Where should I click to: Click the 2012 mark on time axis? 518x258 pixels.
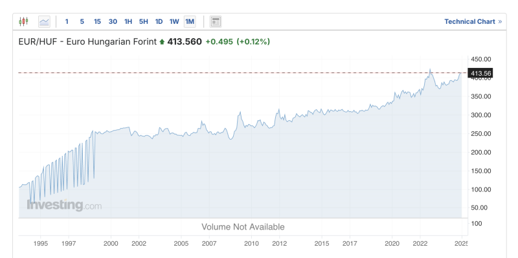(280, 244)
